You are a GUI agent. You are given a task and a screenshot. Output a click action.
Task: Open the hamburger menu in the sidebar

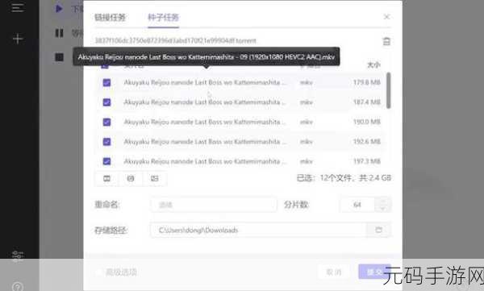18,8
